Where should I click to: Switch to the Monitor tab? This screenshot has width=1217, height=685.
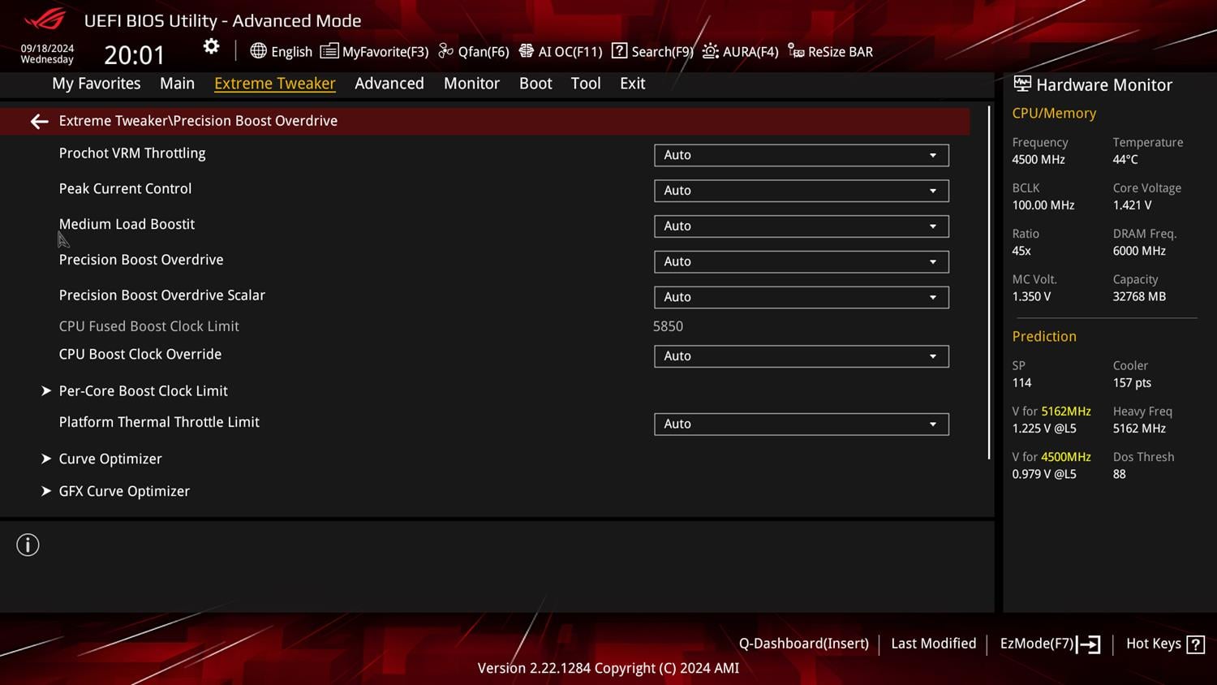(471, 83)
